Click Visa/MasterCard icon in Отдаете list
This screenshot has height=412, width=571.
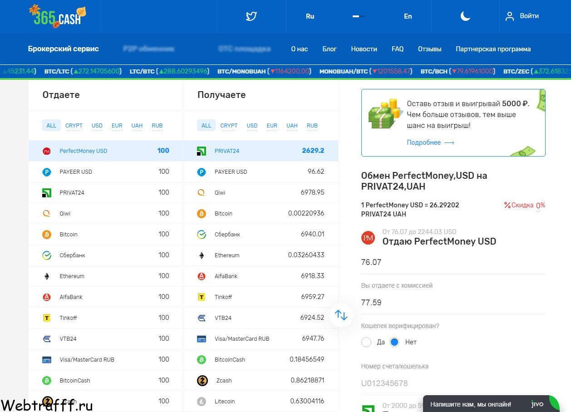pos(46,360)
